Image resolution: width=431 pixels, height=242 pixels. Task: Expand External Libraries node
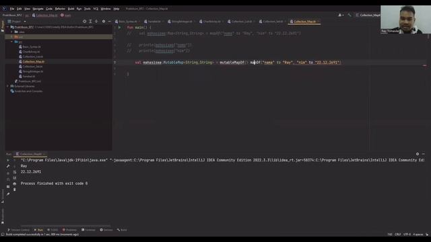tap(7, 86)
